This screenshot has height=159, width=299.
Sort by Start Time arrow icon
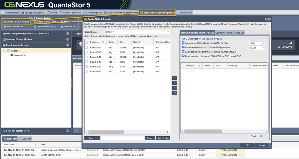[x=35, y=144]
